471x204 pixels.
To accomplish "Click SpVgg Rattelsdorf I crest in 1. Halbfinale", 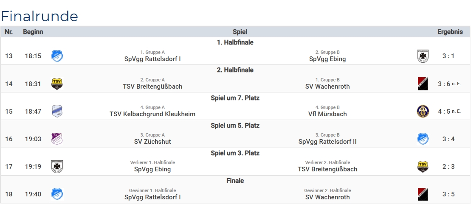I will 57,56.
